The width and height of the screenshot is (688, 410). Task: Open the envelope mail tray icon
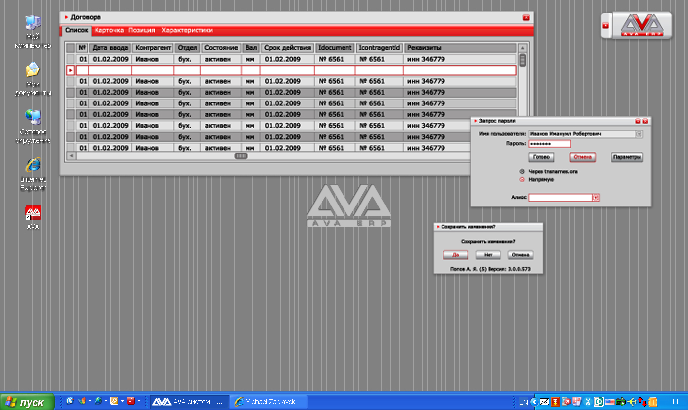(x=544, y=402)
